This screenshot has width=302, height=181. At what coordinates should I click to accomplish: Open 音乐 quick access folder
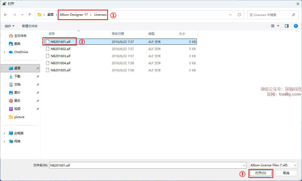(17, 101)
